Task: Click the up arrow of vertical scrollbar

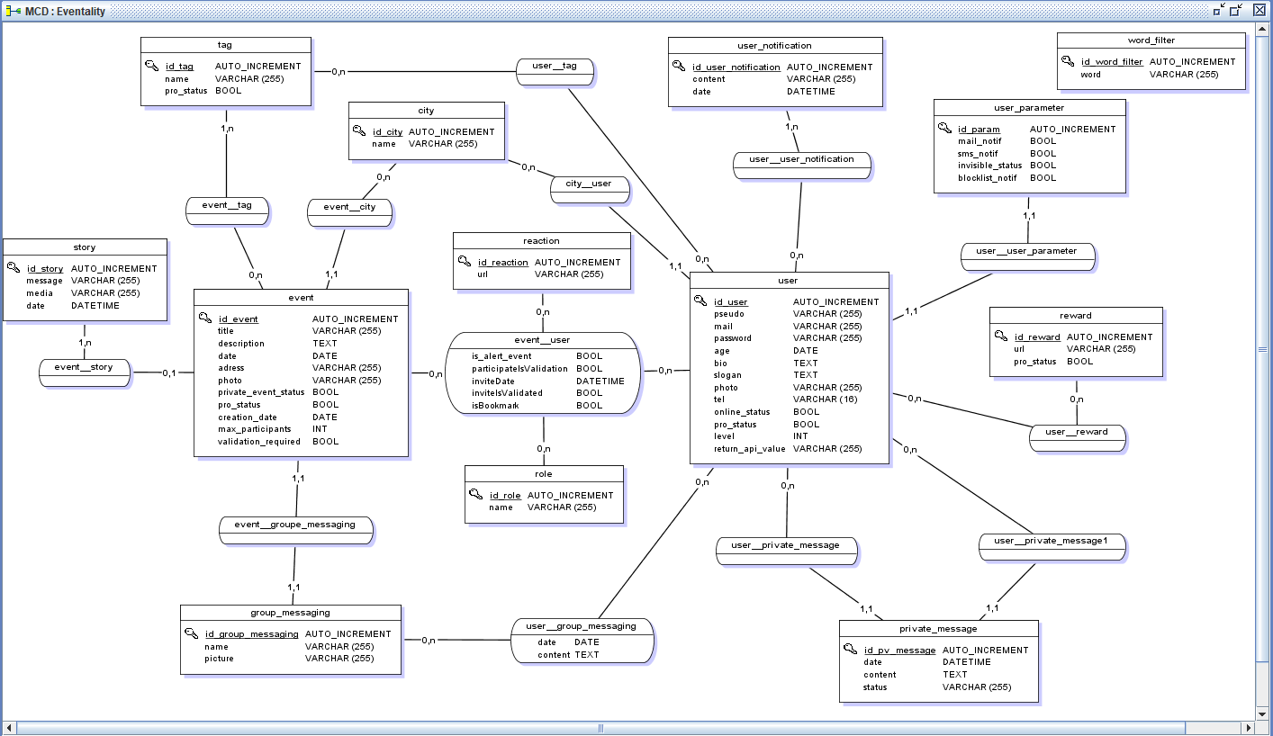Action: [x=1265, y=31]
